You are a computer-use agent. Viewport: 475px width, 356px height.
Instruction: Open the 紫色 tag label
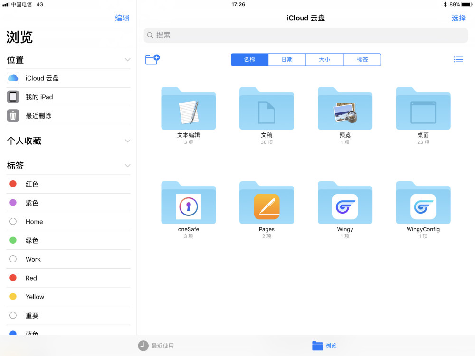coord(32,203)
